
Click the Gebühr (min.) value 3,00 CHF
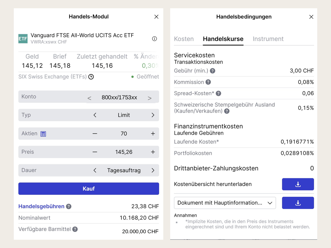pyautogui.click(x=302, y=71)
